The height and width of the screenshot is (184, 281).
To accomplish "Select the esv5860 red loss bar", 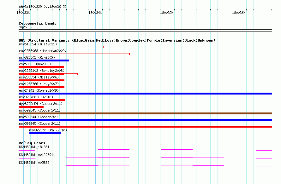I will point(41,67).
